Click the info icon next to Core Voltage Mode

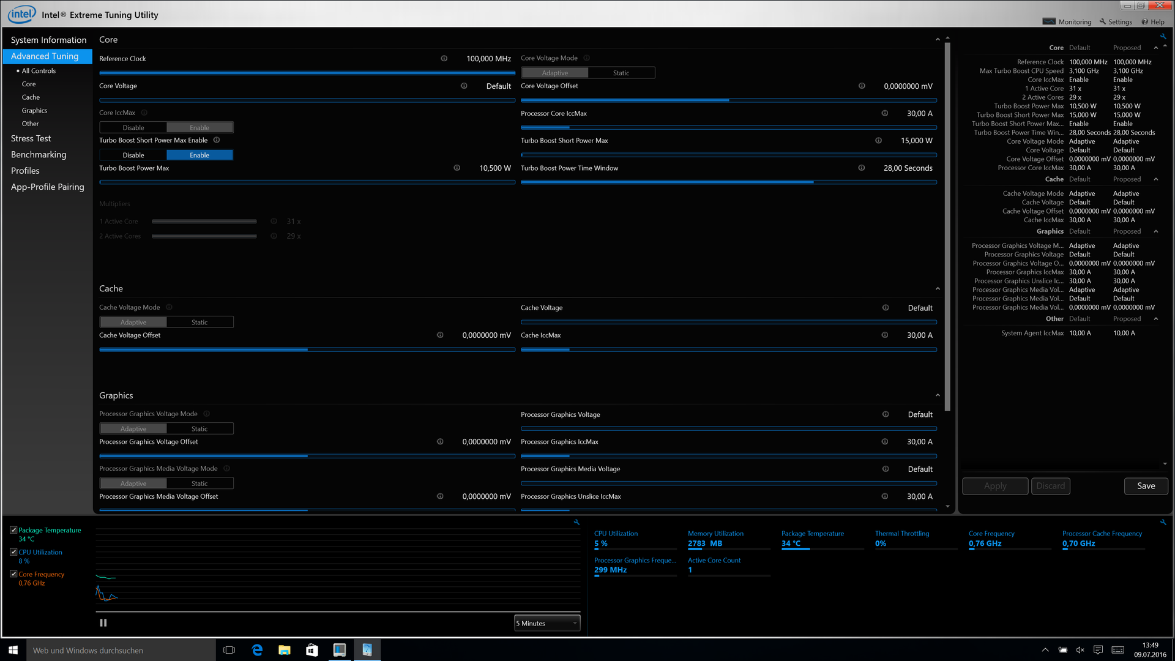click(x=586, y=58)
